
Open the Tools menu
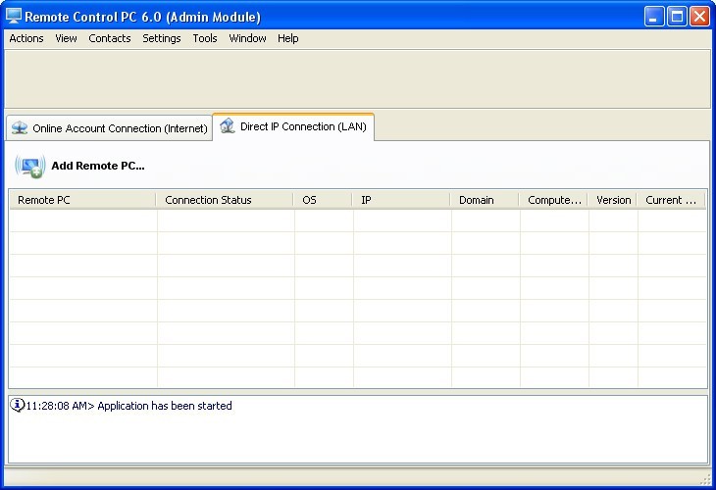[205, 38]
